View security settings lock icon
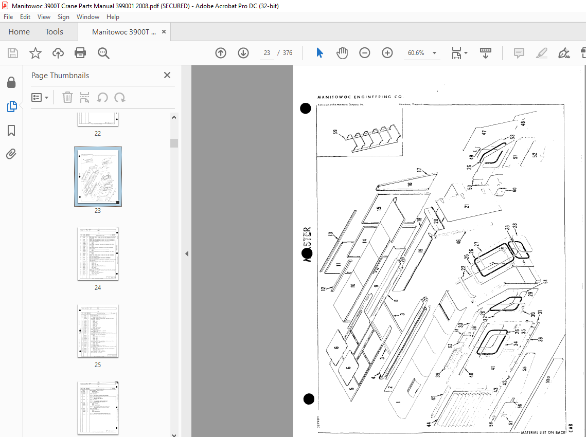586x437 pixels. tap(11, 82)
